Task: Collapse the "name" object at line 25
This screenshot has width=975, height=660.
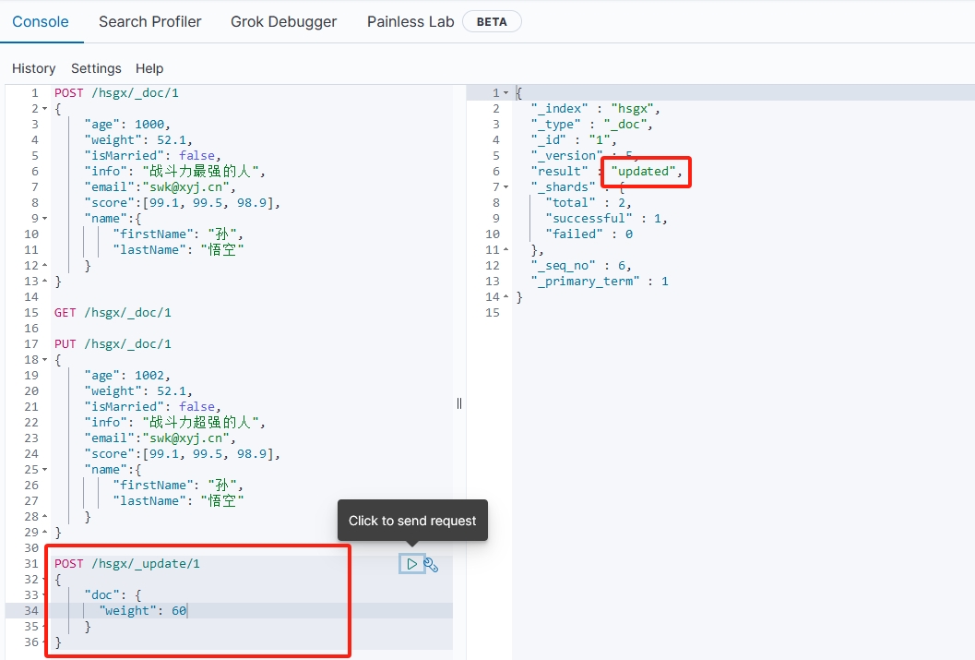Action: [45, 470]
